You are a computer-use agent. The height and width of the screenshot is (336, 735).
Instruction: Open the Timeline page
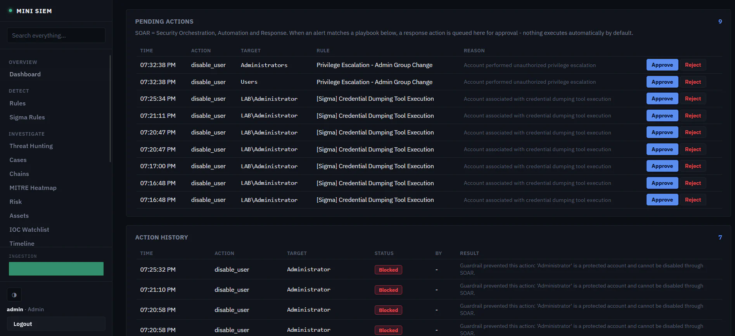pos(22,243)
